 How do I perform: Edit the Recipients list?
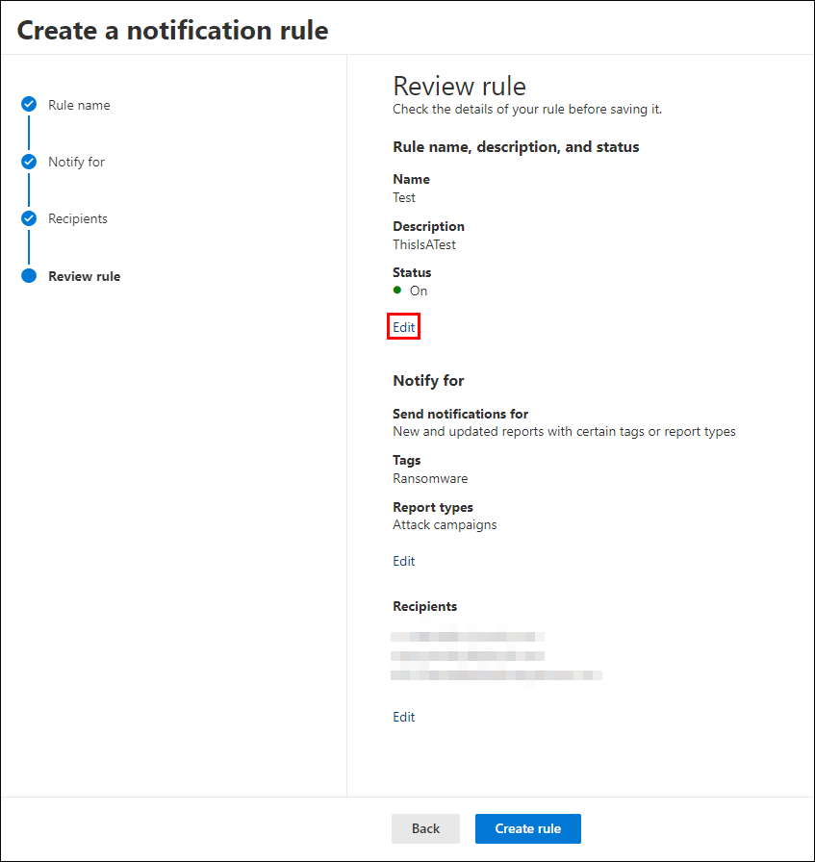click(x=403, y=717)
